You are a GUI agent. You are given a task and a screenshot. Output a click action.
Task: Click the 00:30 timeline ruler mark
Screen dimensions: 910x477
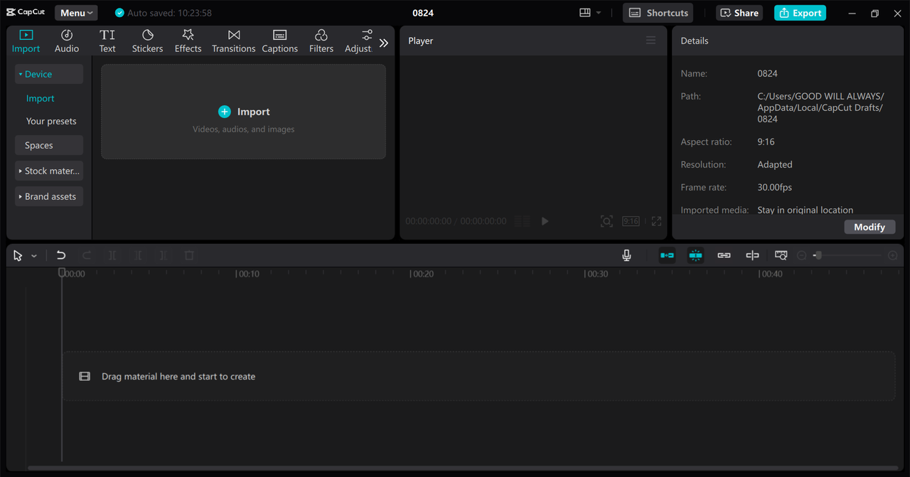(x=596, y=274)
